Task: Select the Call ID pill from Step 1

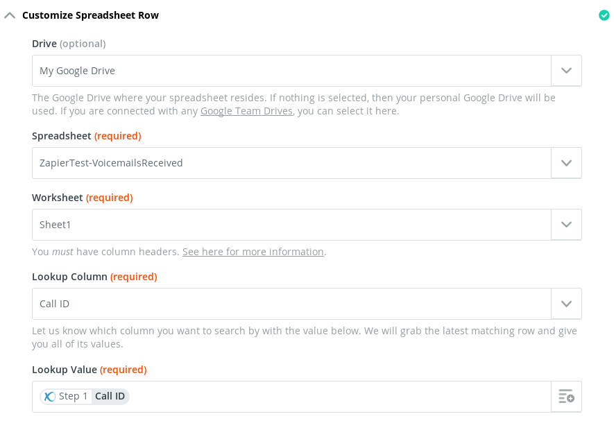Action: coord(110,396)
